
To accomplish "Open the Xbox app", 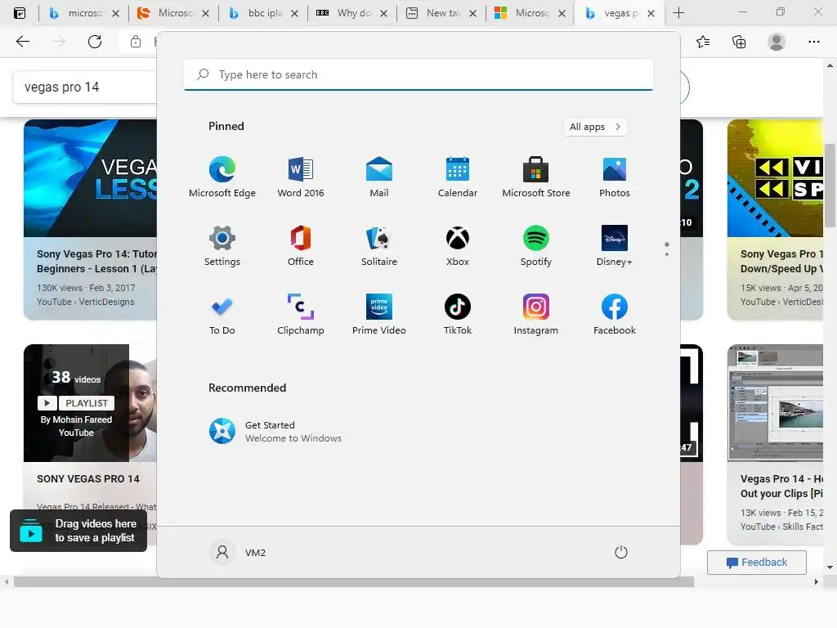I will pyautogui.click(x=458, y=245).
